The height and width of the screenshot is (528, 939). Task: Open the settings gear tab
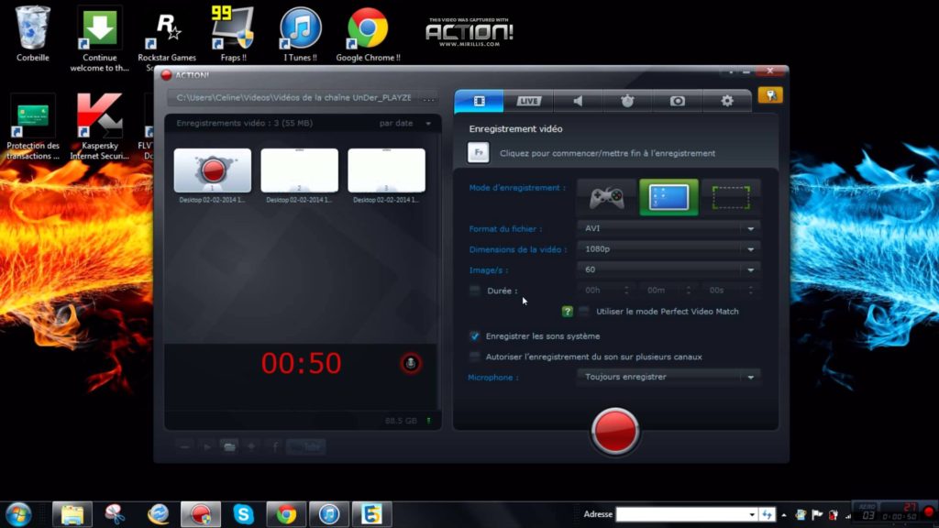click(x=727, y=101)
